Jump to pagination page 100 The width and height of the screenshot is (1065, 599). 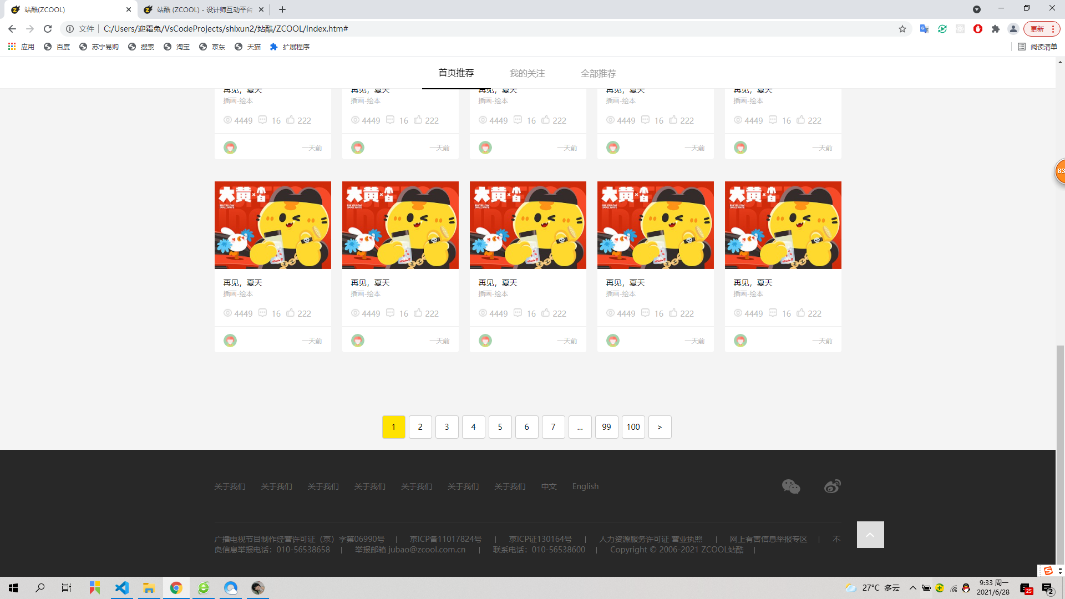(633, 427)
